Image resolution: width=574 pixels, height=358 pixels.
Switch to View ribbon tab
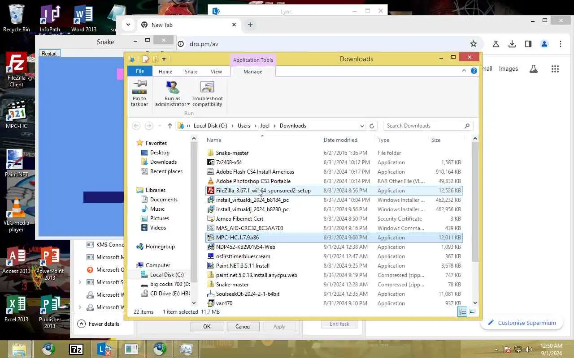[216, 72]
